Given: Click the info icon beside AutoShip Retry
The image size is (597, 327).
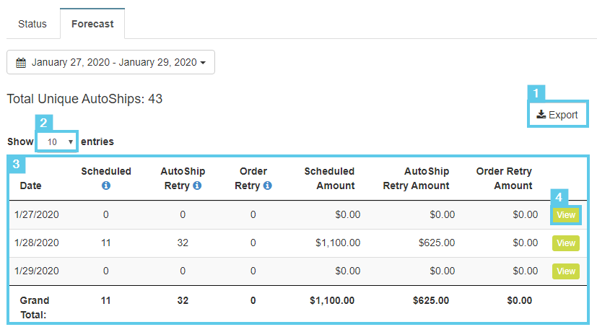Looking at the screenshot, I should pyautogui.click(x=197, y=186).
